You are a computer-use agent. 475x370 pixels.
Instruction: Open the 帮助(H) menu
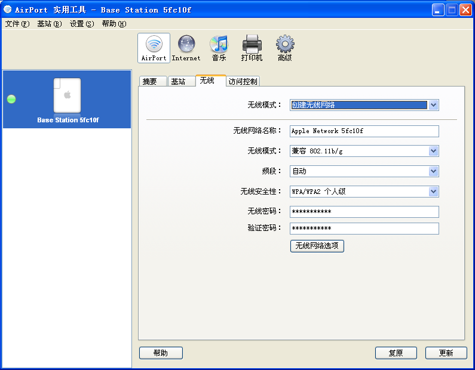click(x=114, y=24)
